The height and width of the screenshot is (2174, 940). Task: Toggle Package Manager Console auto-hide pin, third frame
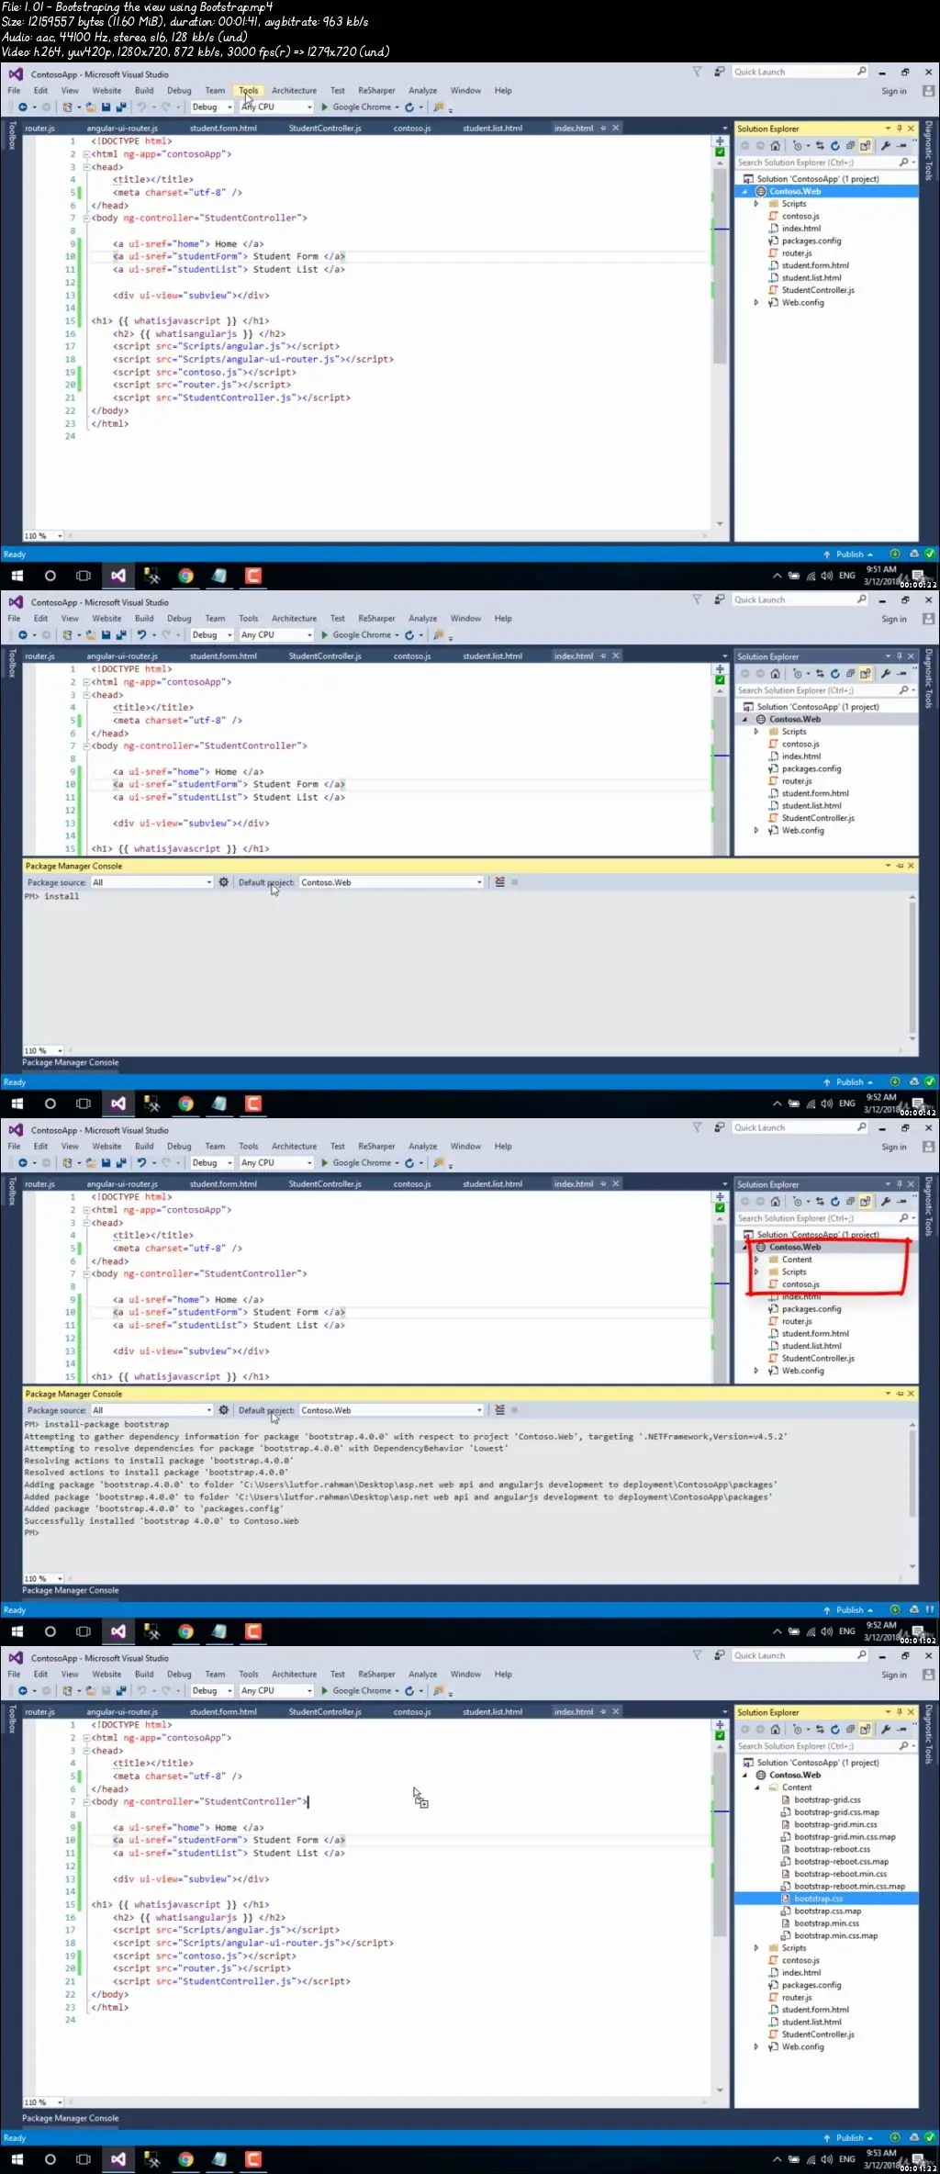pos(900,1394)
